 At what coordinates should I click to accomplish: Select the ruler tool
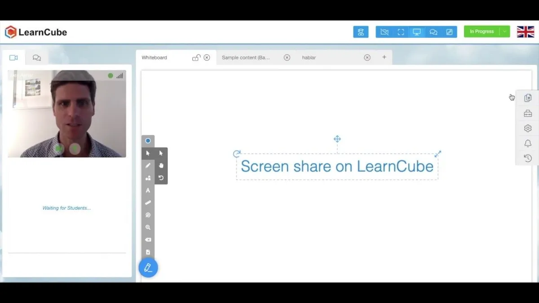point(148,202)
